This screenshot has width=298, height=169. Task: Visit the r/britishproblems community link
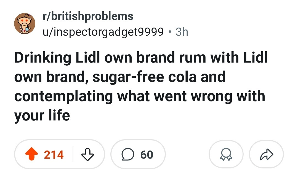88,16
